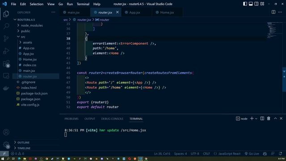The height and width of the screenshot is (161, 286).
Task: Close the router.jsx tab
Action: pyautogui.click(x=117, y=12)
